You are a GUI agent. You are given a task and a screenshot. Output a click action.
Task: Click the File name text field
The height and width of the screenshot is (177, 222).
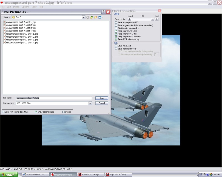(x=54, y=98)
